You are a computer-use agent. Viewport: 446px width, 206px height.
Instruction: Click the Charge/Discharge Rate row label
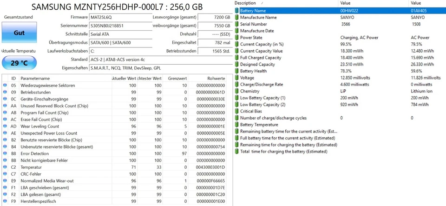pos(262,85)
